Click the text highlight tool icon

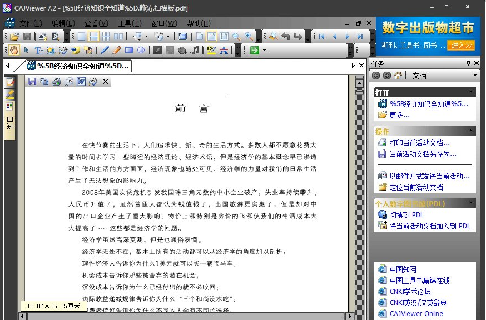pyautogui.click(x=210, y=51)
